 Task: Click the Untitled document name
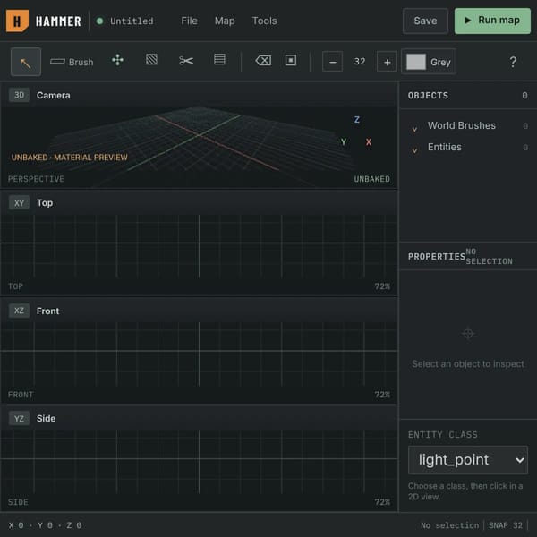(132, 21)
